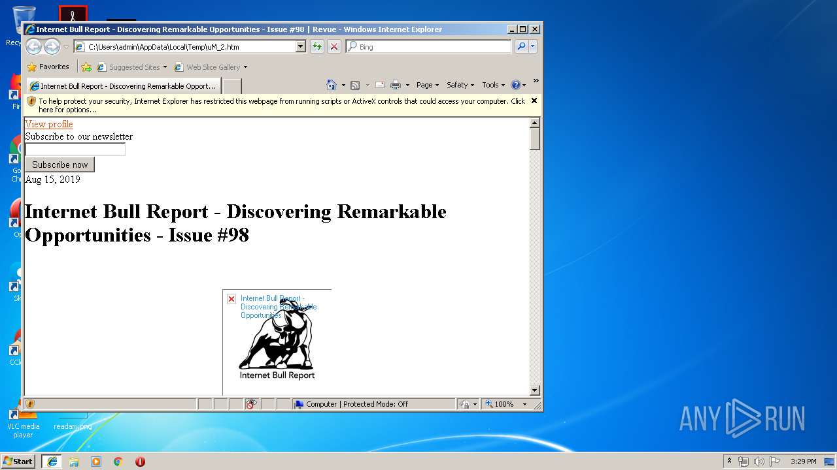Expand the address bar history dropdown
Screen dimensions: 837x470
[301, 47]
